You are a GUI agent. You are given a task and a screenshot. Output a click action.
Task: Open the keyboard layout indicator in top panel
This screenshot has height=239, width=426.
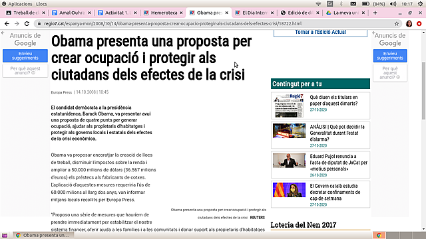[330, 4]
